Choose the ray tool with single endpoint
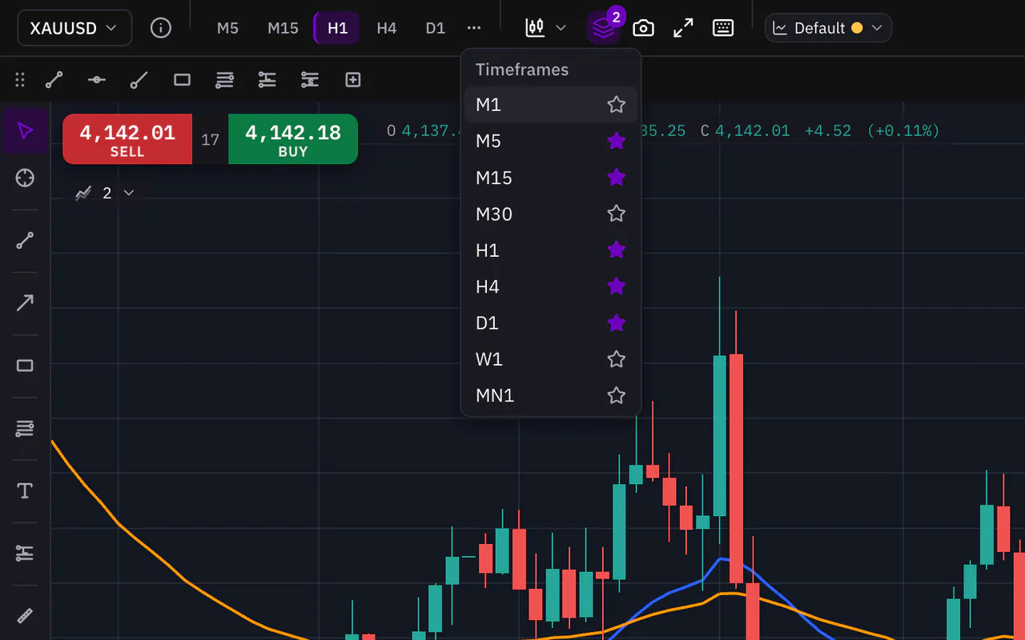Image resolution: width=1025 pixels, height=640 pixels. click(139, 79)
